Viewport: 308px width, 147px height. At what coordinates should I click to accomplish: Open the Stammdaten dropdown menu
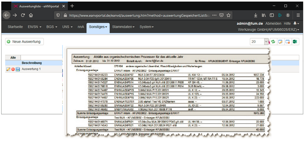click(x=123, y=27)
